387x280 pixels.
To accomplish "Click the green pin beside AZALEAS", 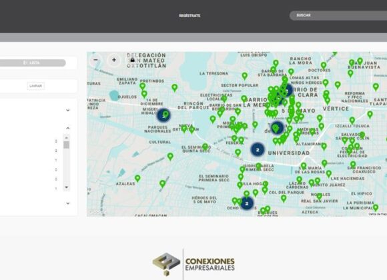I will pyautogui.click(x=137, y=178).
